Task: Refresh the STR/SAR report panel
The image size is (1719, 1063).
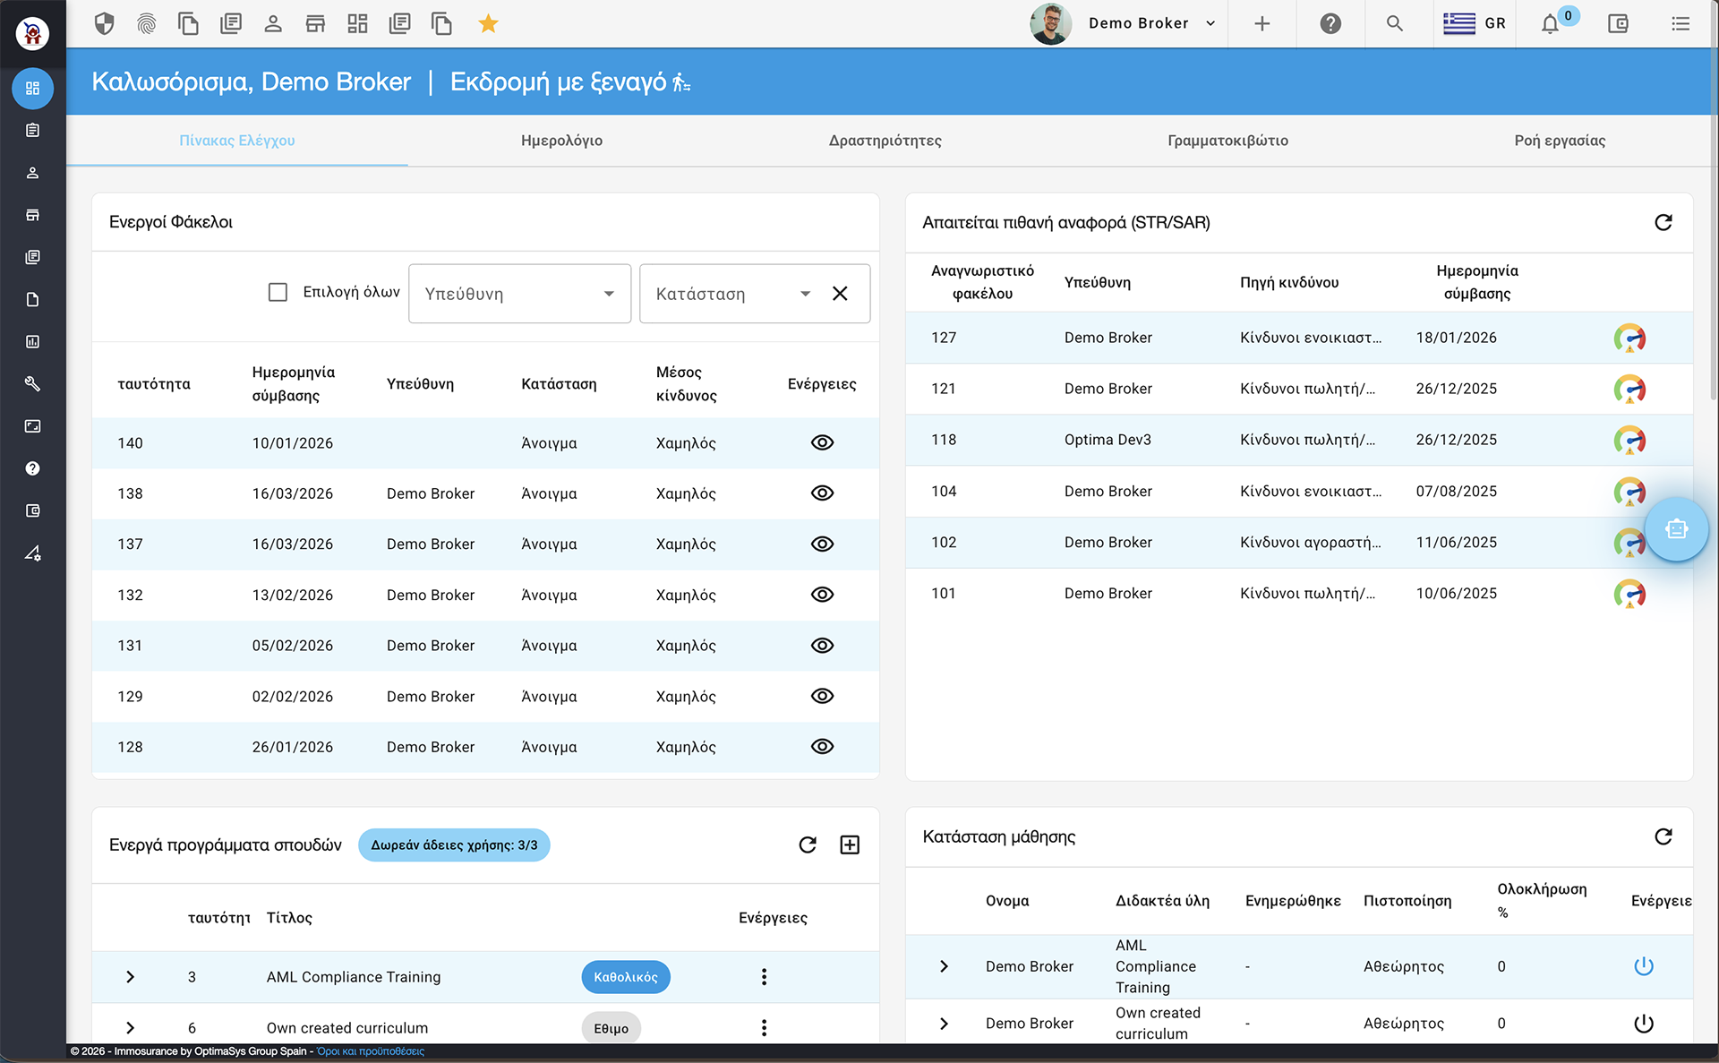Action: [1663, 222]
